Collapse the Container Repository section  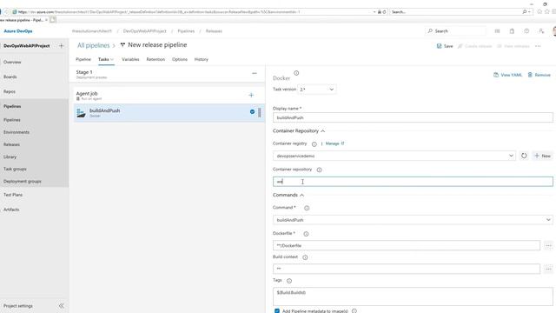click(322, 131)
